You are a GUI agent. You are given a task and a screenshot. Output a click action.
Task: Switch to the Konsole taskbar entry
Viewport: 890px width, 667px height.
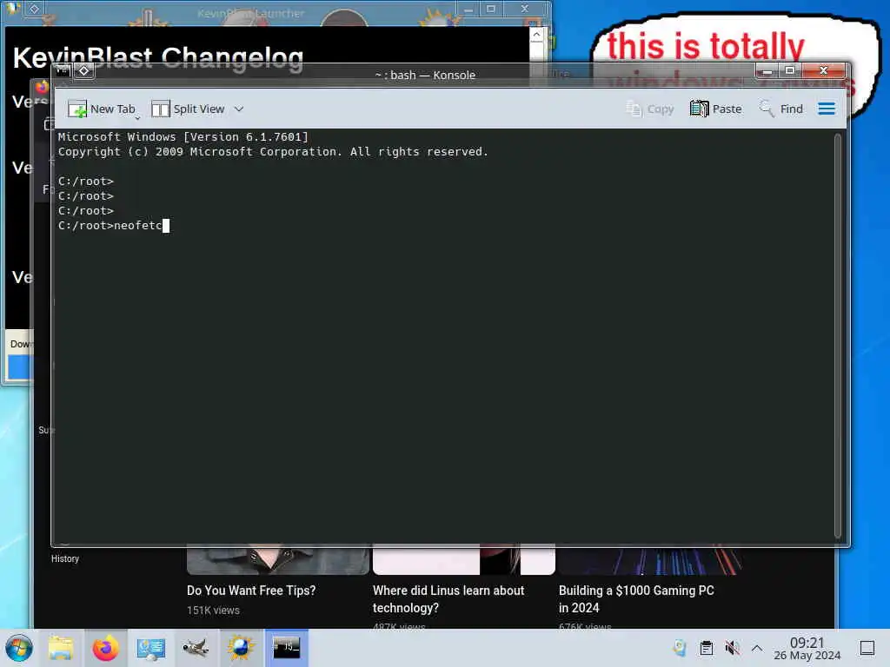point(286,648)
